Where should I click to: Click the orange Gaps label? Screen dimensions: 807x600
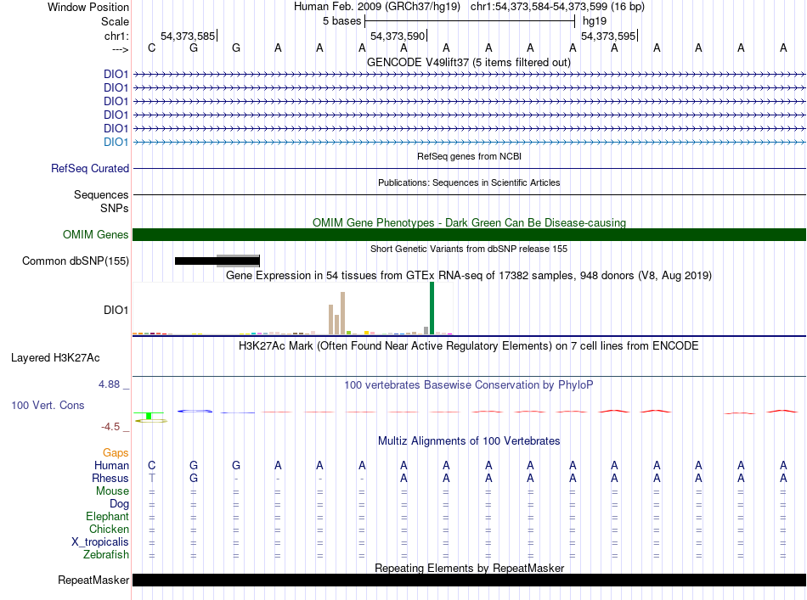pyautogui.click(x=116, y=453)
